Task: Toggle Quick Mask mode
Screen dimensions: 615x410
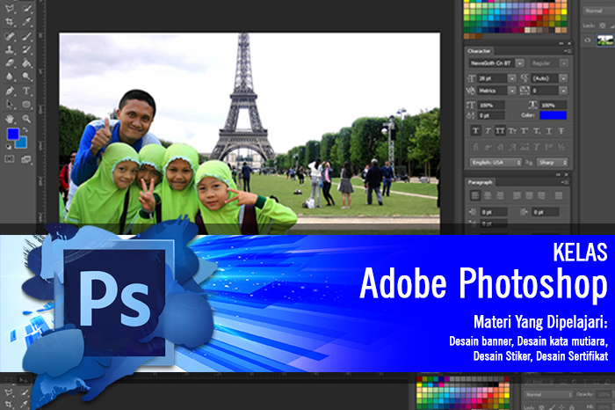Action: [x=10, y=159]
